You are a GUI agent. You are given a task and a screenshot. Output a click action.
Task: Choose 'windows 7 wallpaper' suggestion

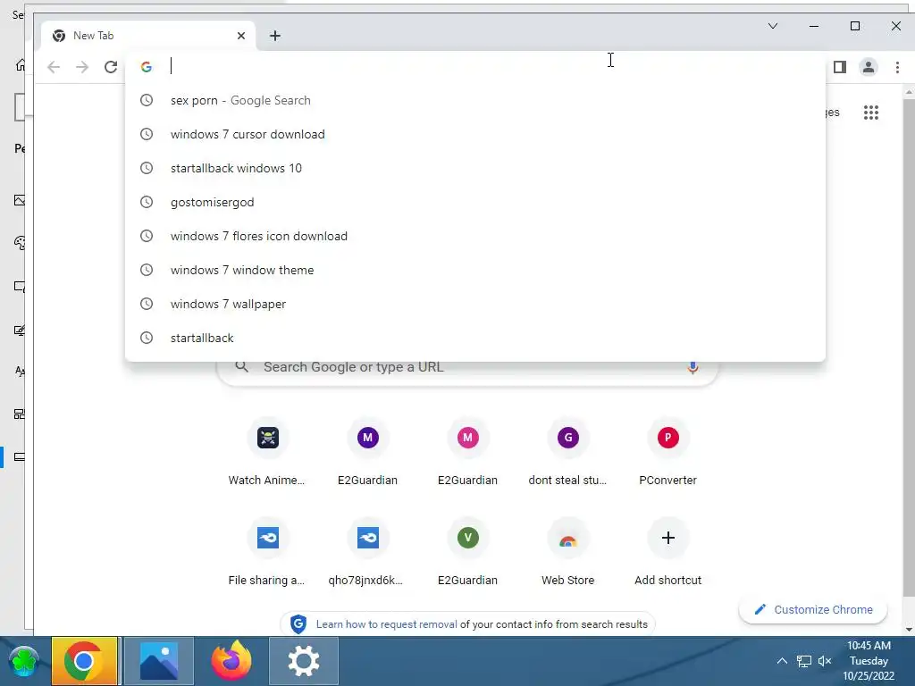click(x=475, y=304)
